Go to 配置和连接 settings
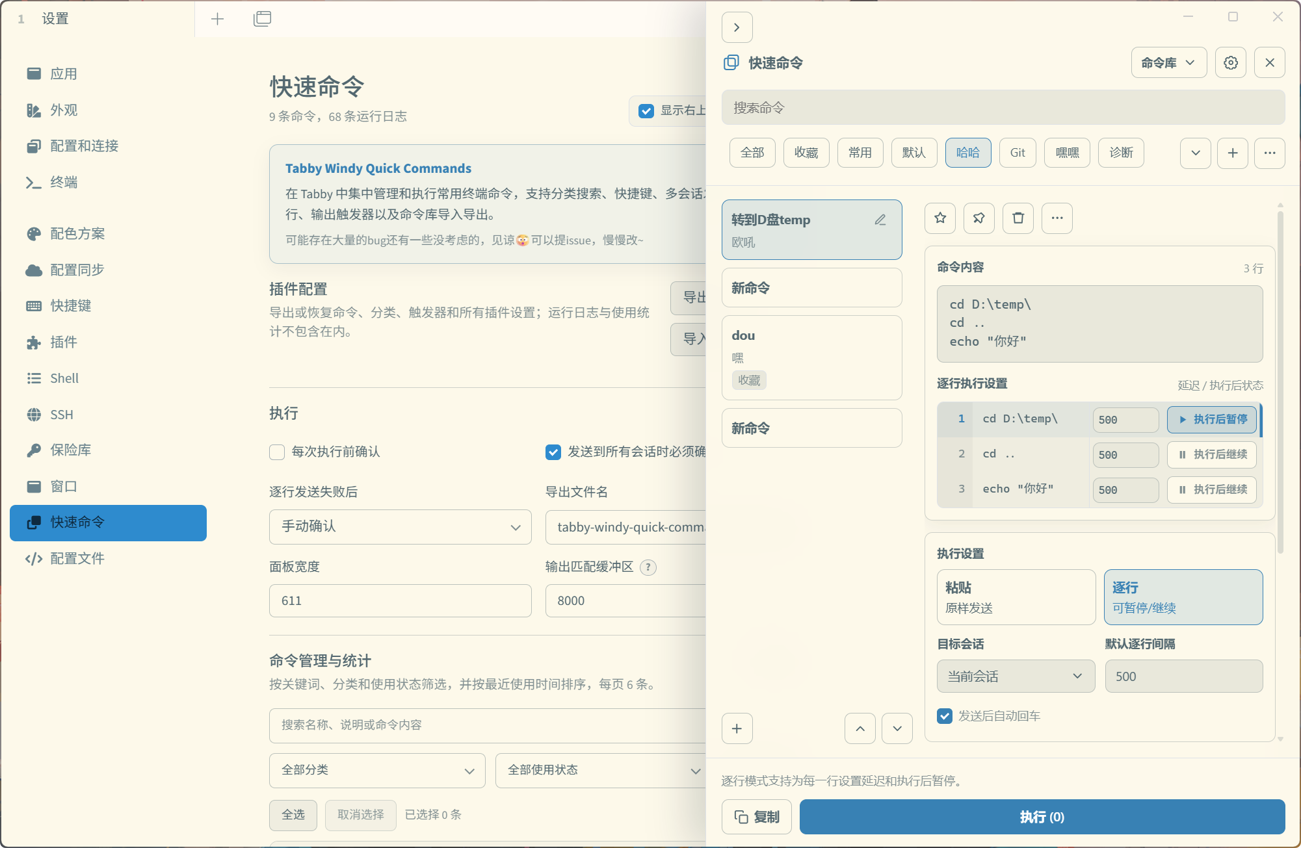1301x848 pixels. click(108, 146)
